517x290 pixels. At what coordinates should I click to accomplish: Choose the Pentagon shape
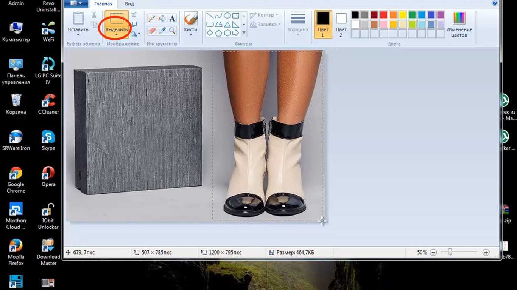(218, 33)
